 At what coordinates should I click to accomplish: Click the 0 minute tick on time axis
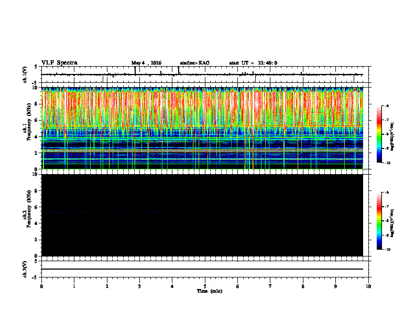coord(41,286)
